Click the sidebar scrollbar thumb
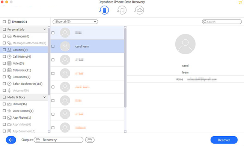Viewport: 244px width, 146px height. pos(49,62)
